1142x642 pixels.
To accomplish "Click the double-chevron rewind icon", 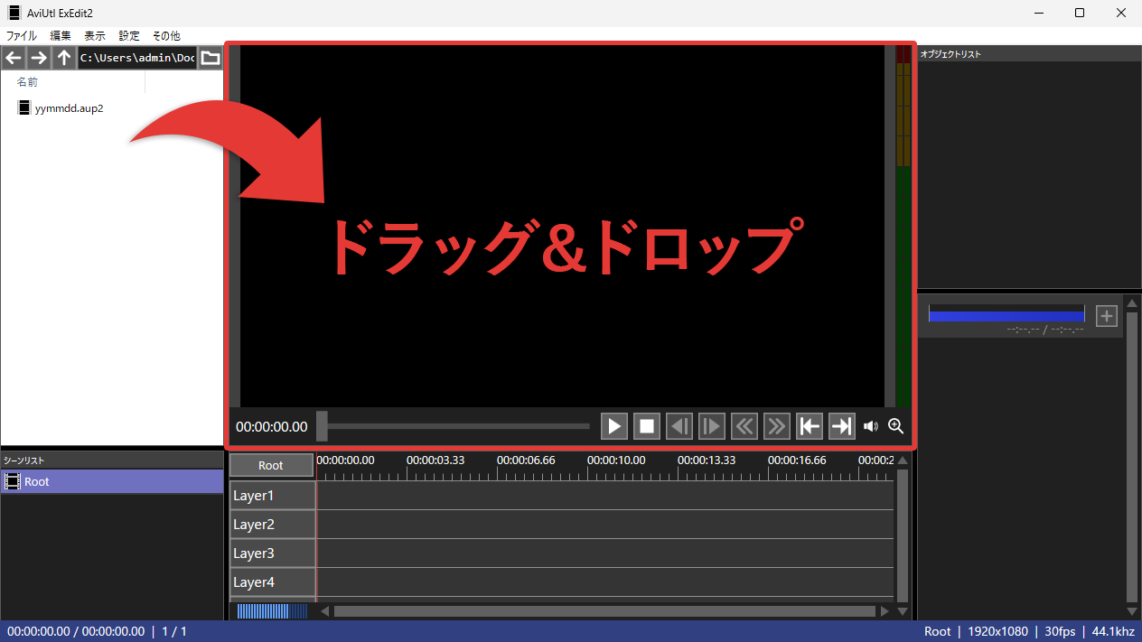I will click(744, 426).
